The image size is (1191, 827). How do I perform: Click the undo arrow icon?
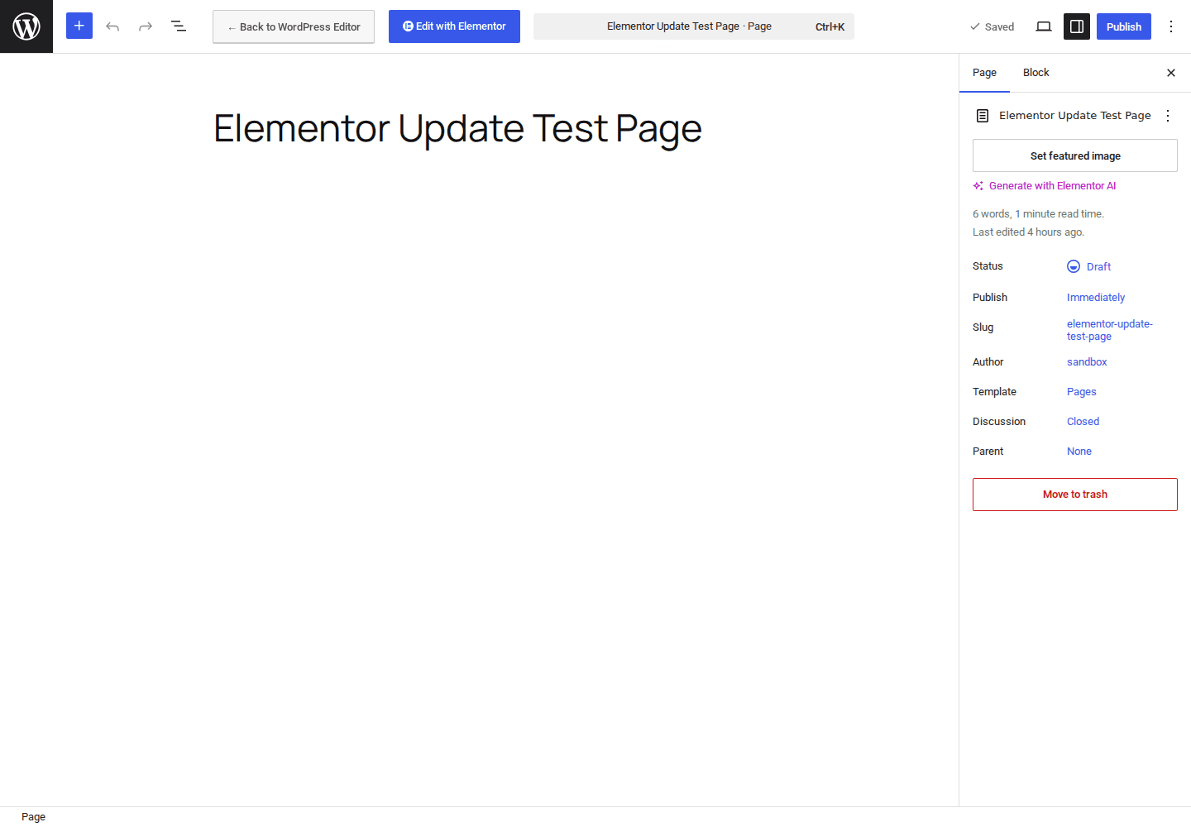(x=112, y=26)
